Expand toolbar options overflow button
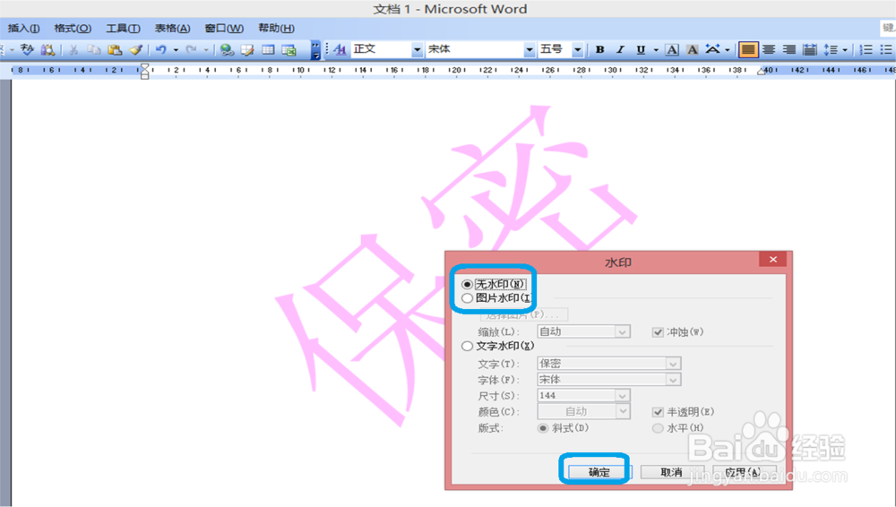The image size is (896, 507). (315, 50)
